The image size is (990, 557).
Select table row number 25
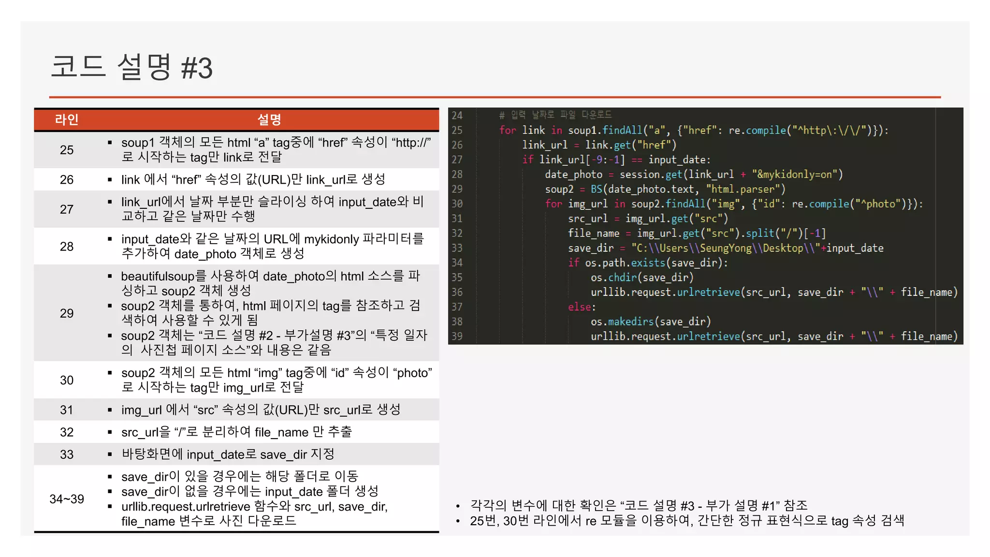[67, 150]
